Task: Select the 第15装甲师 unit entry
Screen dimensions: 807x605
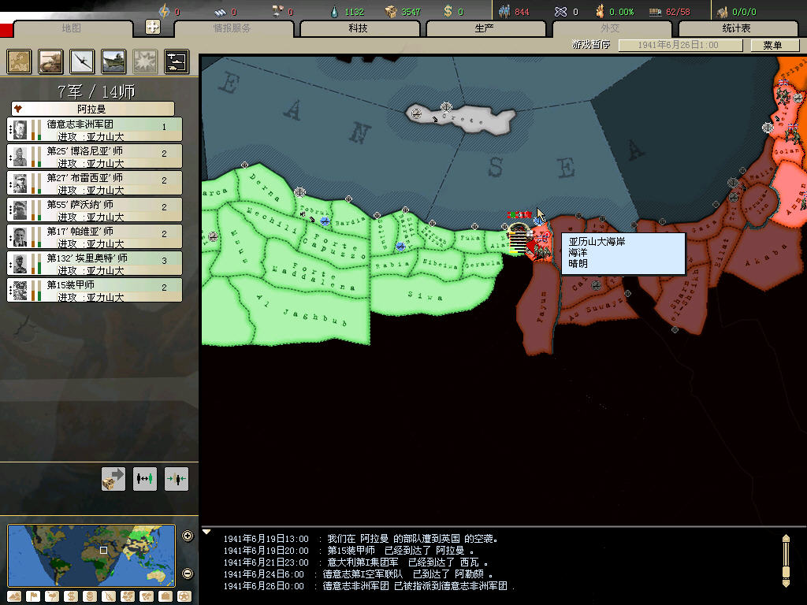Action: click(x=95, y=290)
